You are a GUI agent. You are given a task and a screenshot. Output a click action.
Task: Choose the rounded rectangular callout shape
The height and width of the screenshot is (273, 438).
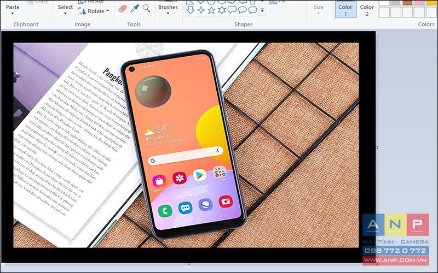(x=232, y=10)
